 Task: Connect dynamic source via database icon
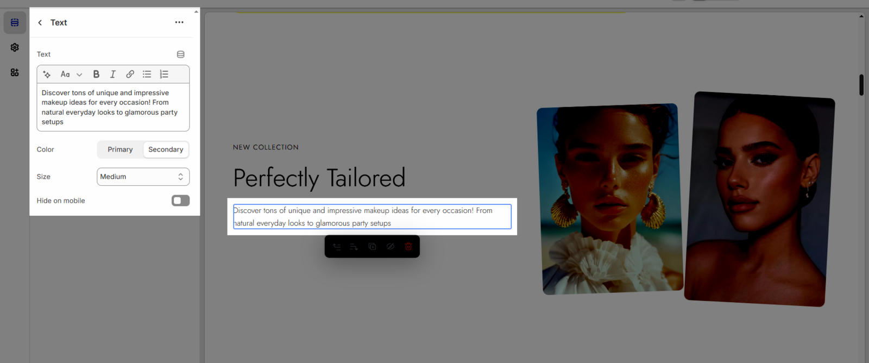coord(180,54)
